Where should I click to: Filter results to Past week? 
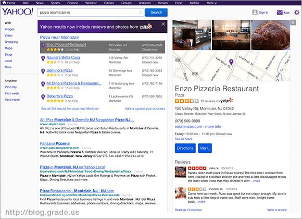[11, 93]
